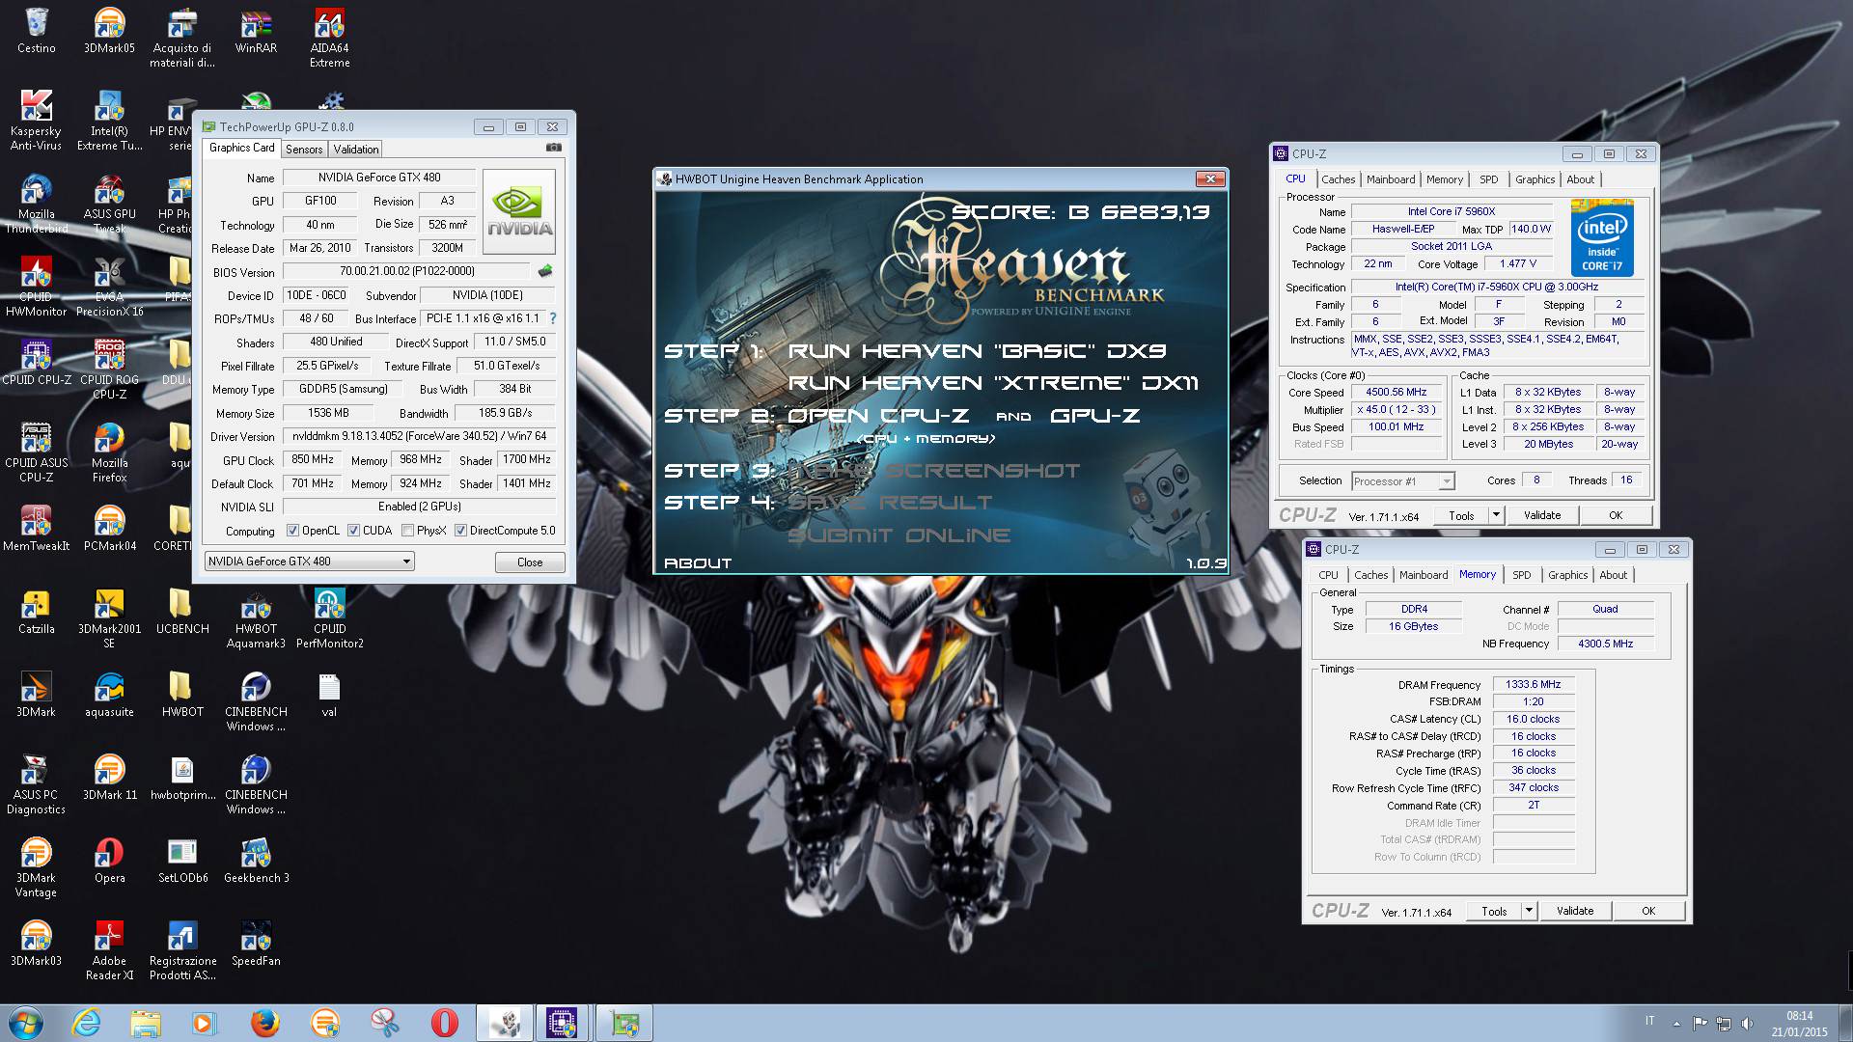Screen dimensions: 1853x1042
Task: Open MemTweakIt desktop icon
Action: pyautogui.click(x=36, y=528)
